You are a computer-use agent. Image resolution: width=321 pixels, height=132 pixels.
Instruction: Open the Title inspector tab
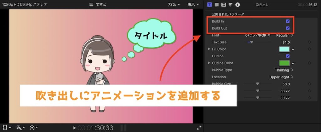tap(210, 4)
